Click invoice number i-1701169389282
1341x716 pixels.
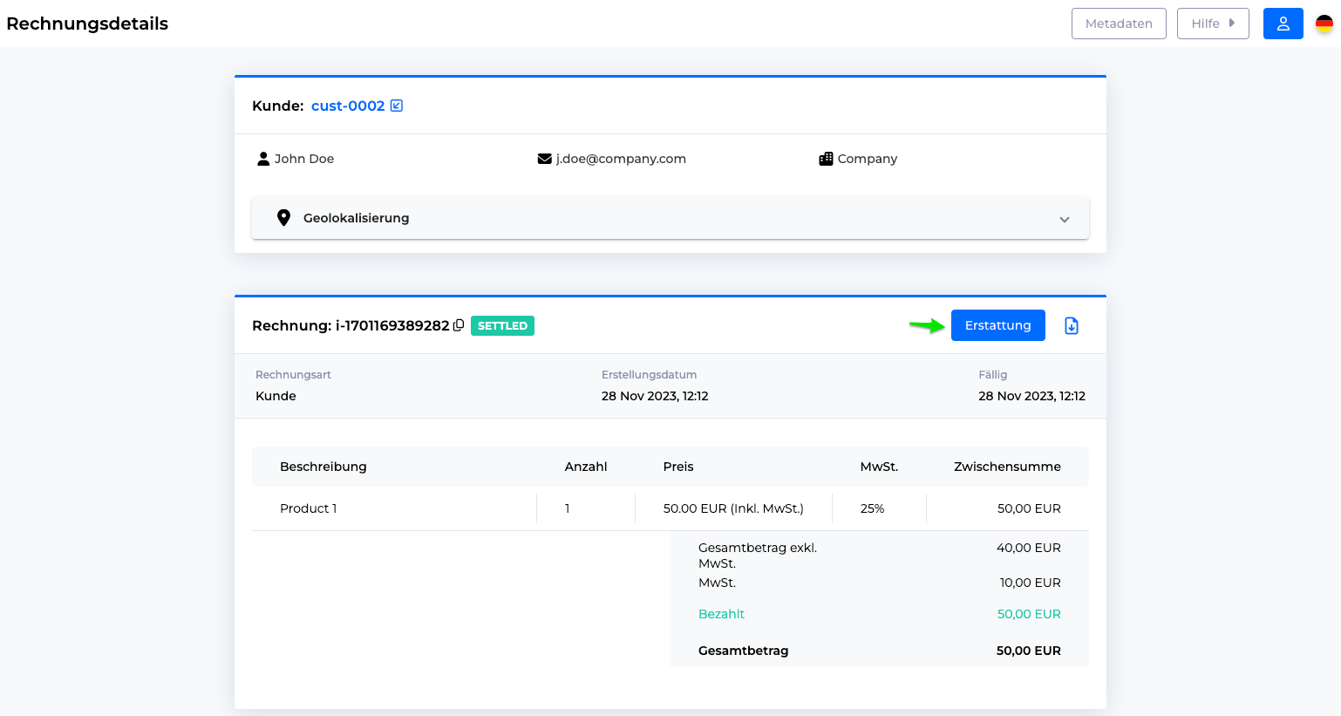click(392, 325)
